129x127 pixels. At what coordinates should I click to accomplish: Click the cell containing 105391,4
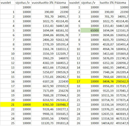coord(61,44)
